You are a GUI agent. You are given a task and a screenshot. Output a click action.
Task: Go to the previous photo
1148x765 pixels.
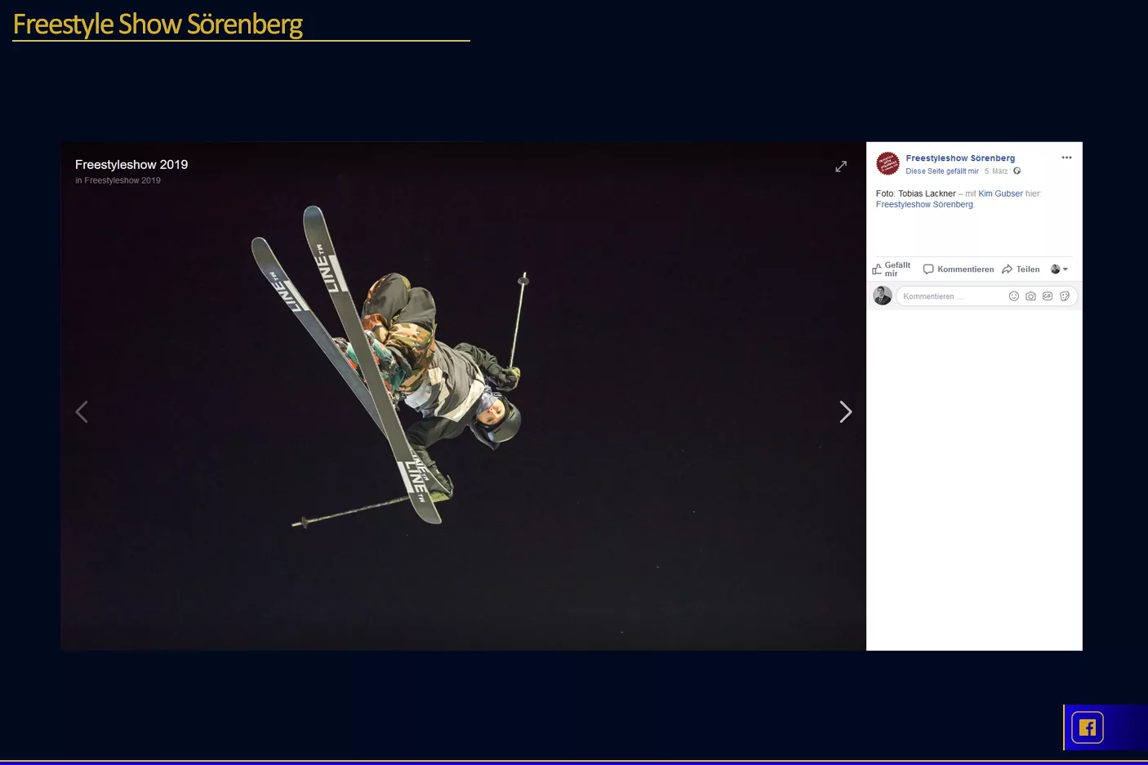(x=82, y=412)
